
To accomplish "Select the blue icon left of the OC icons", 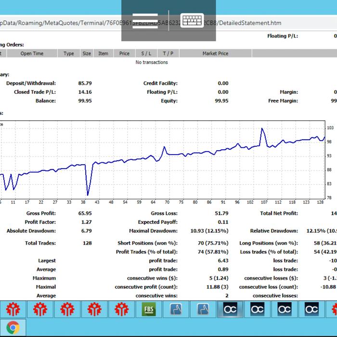I will (x=203, y=309).
